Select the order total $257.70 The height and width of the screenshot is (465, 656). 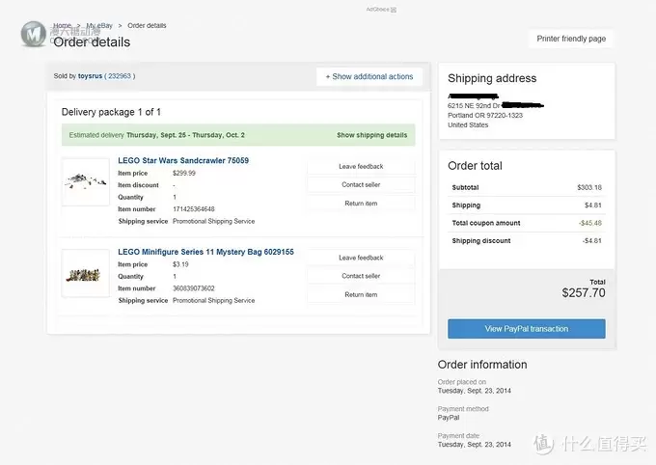point(584,292)
